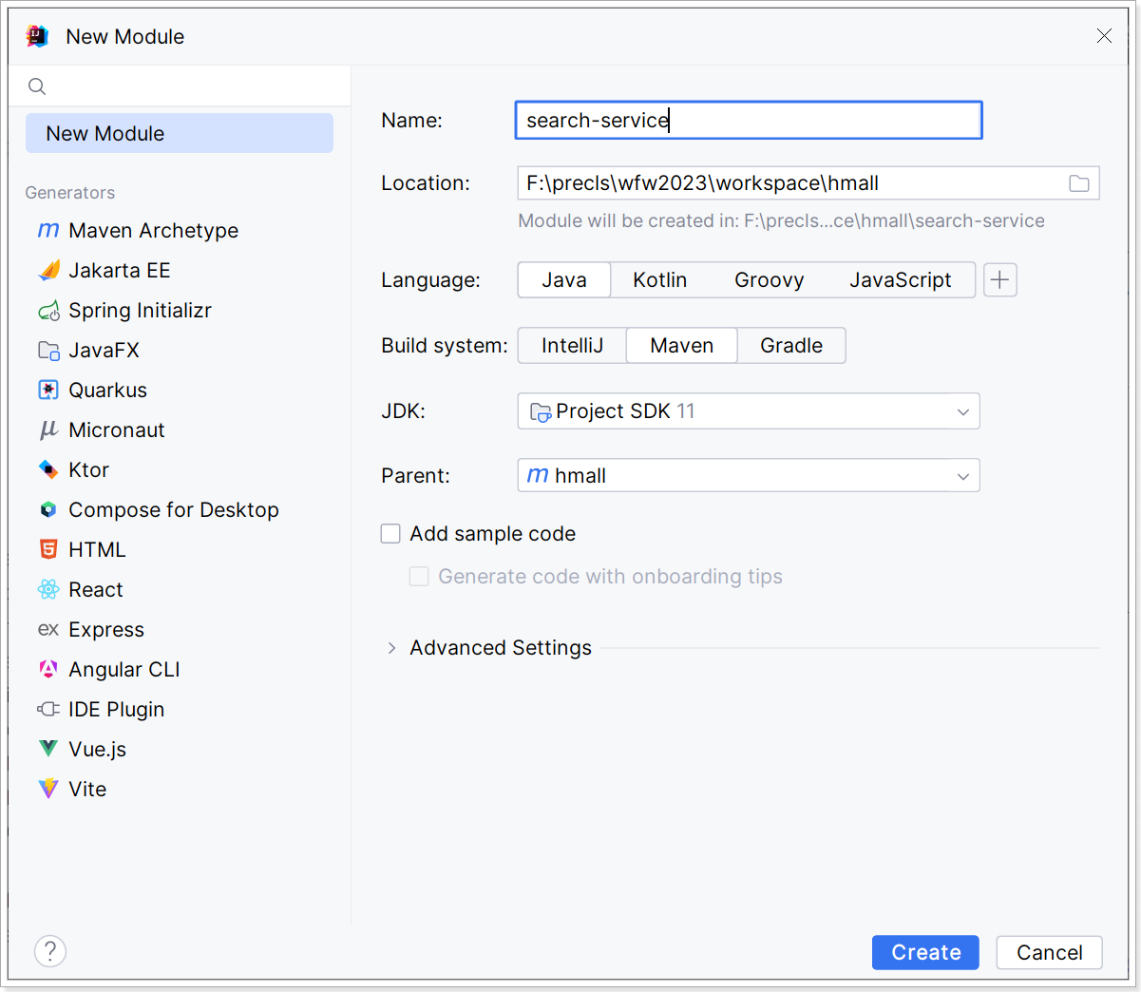Click the React generator icon
Viewport: 1141px width, 992px height.
[x=48, y=590]
